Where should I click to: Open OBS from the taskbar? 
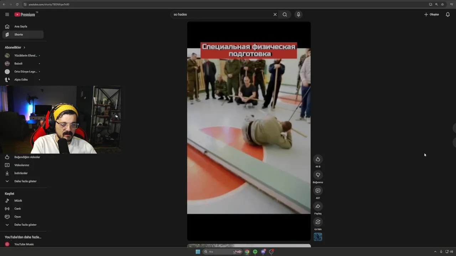[271, 252]
